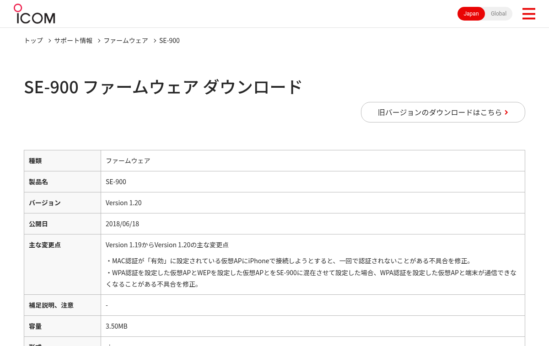Select the ファームウェア value cell in table
The width and height of the screenshot is (549, 346).
point(313,160)
